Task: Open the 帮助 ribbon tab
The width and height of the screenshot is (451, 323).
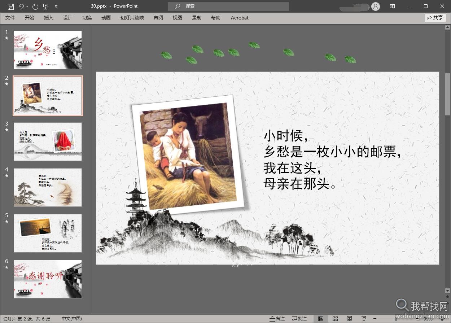Action: coord(216,18)
